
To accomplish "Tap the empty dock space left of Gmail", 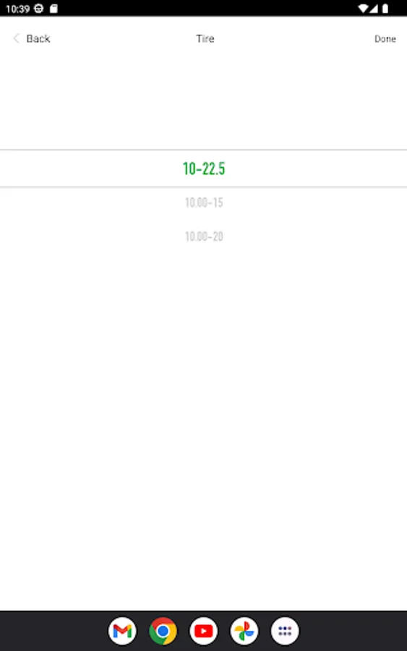I will 54,631.
